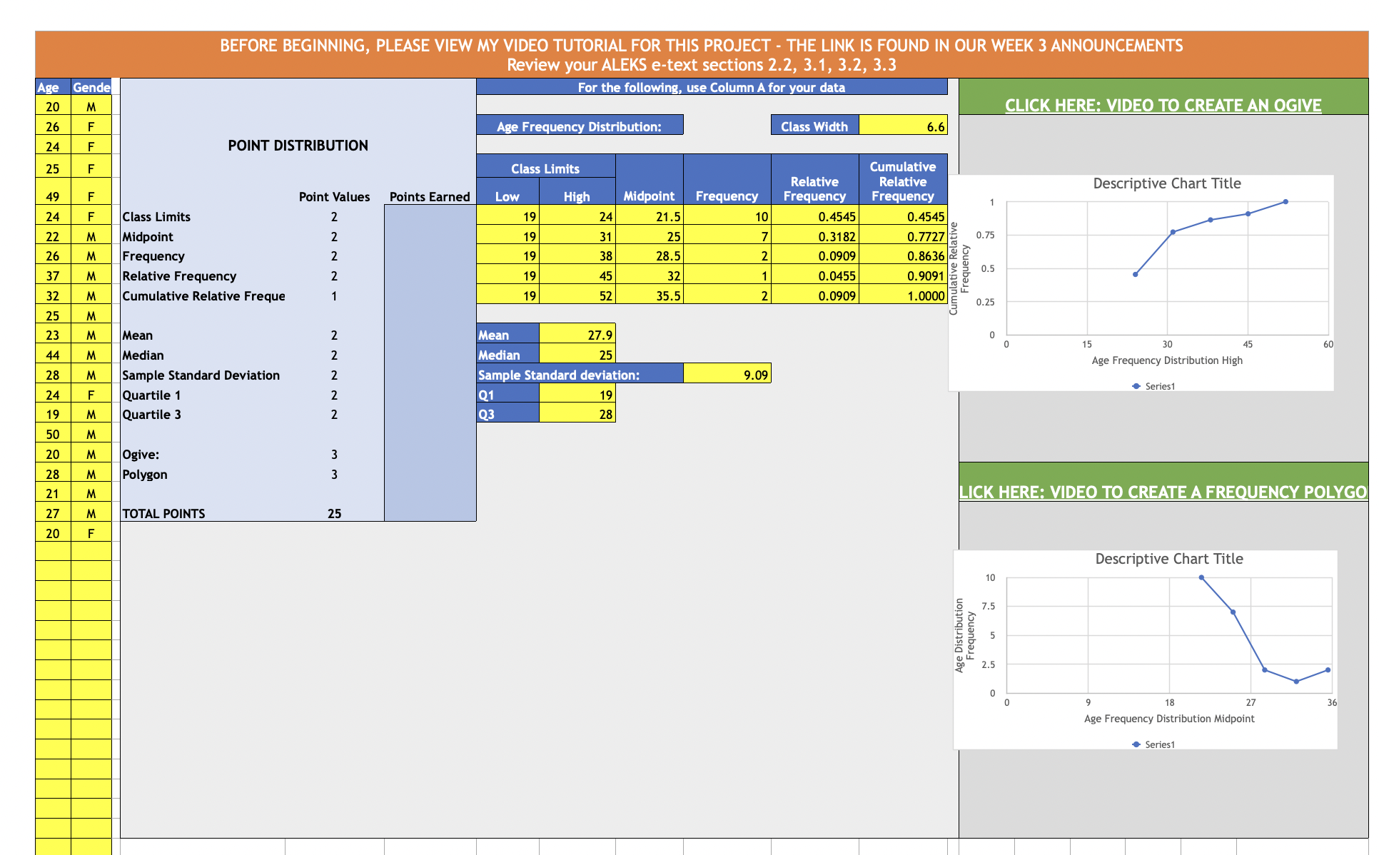Select the midpoint cell 21.5
This screenshot has width=1379, height=855.
[649, 216]
